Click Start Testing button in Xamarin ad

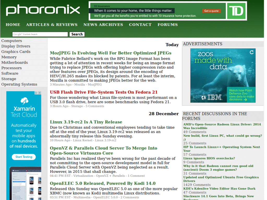[x=24, y=157]
